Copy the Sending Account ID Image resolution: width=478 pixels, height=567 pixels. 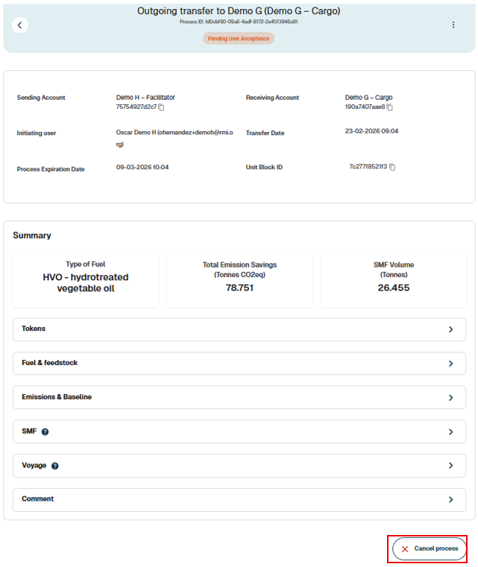(x=161, y=107)
